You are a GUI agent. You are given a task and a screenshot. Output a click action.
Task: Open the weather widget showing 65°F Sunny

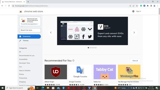point(120,88)
